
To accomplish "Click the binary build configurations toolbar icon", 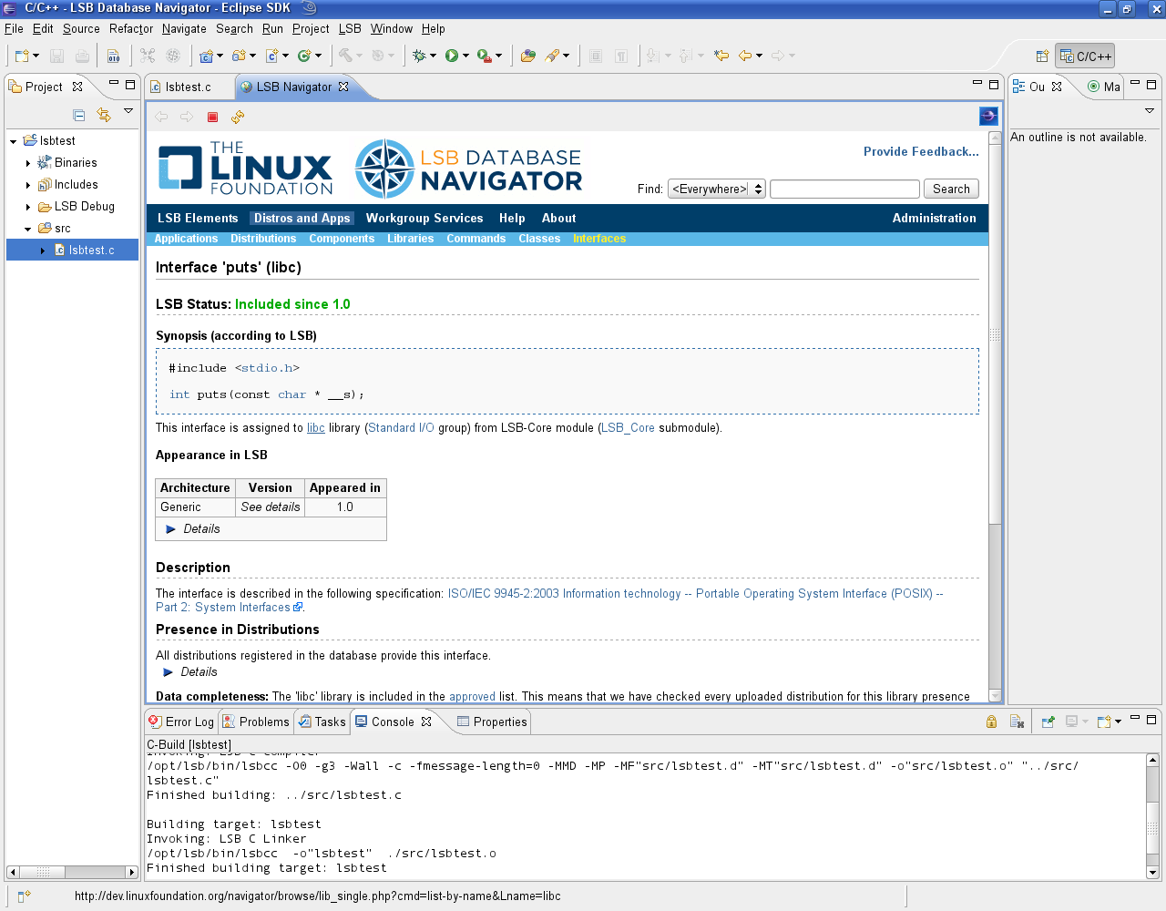I will [114, 56].
